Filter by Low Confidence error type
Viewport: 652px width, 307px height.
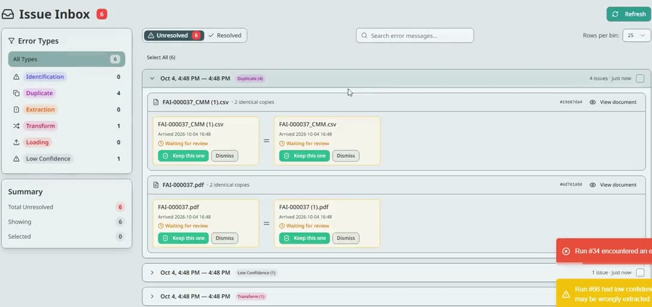[x=48, y=158]
